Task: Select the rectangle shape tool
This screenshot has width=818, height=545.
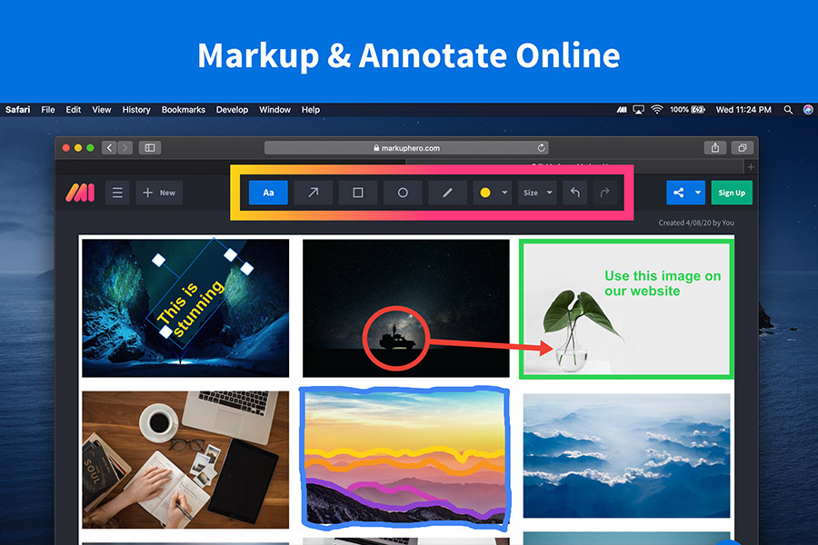Action: tap(358, 193)
